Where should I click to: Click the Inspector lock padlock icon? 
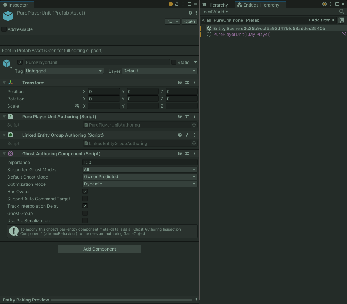click(177, 4)
